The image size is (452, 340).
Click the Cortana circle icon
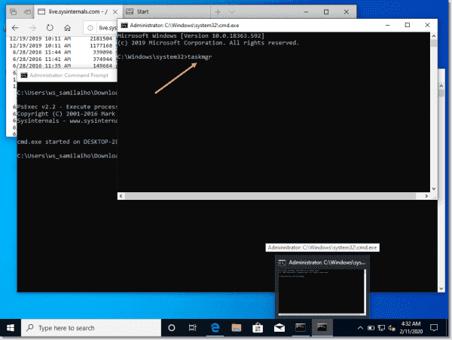(x=171, y=328)
